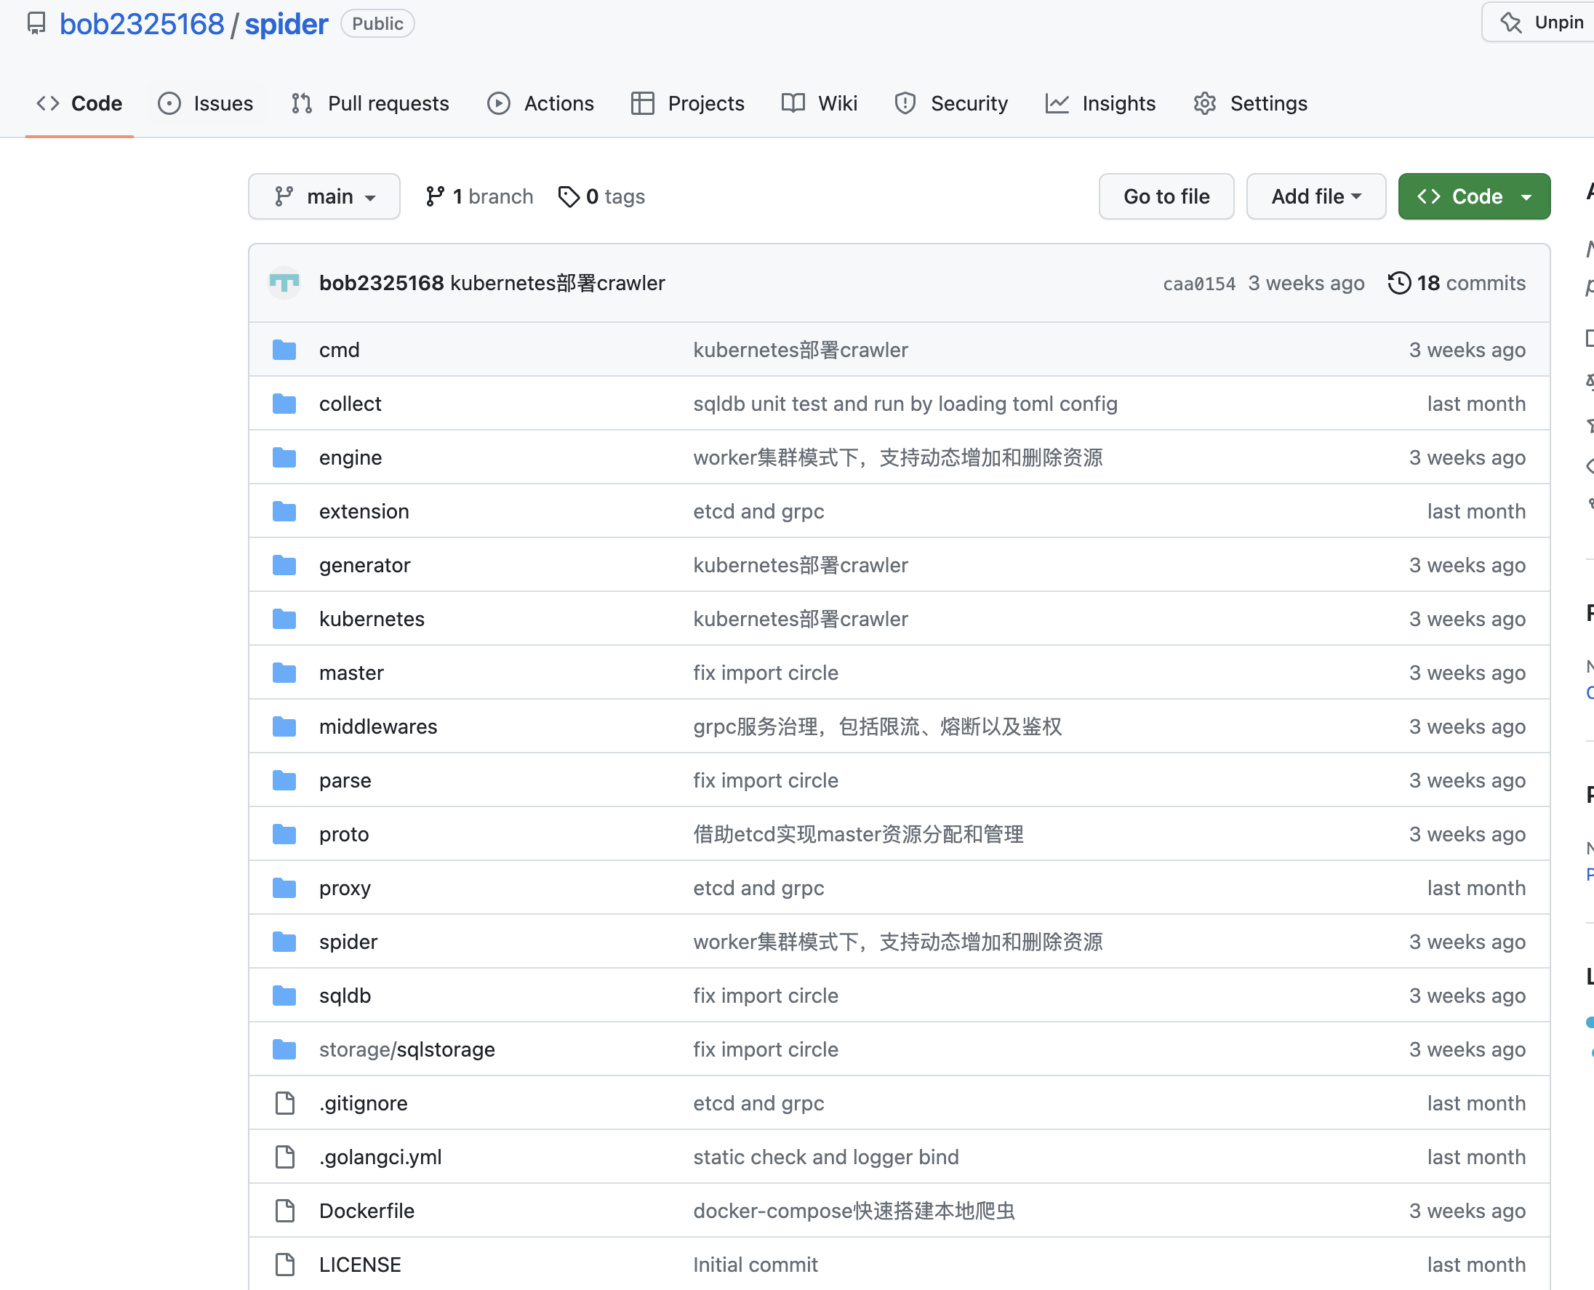Click the Unpin button
The image size is (1594, 1290).
[1539, 23]
